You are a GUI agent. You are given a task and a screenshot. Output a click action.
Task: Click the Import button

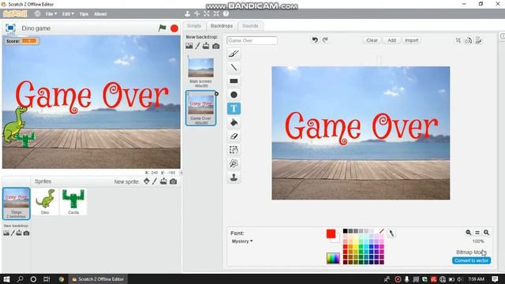coord(411,40)
